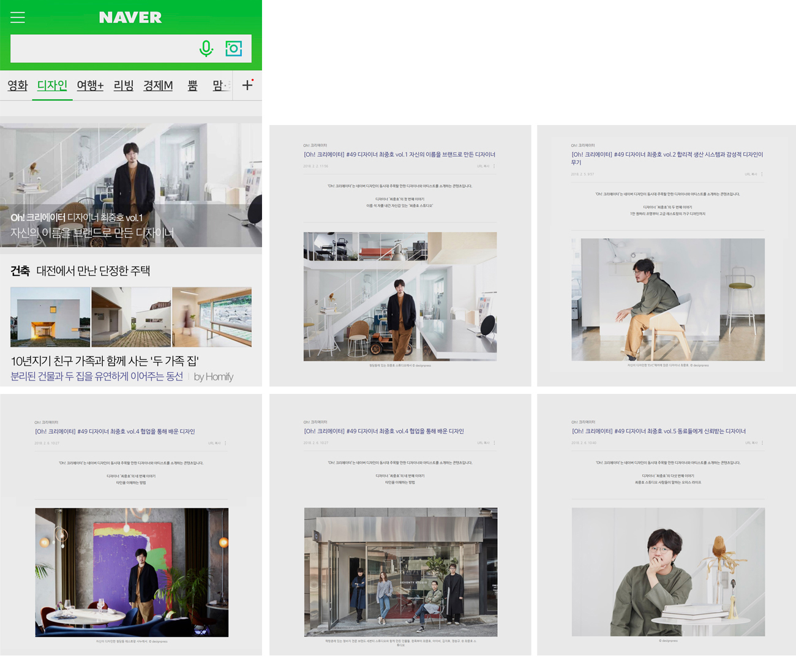
Task: Open the vol.5 동료들에게 신뢰받는 디자이너 title
Action: coord(658,431)
